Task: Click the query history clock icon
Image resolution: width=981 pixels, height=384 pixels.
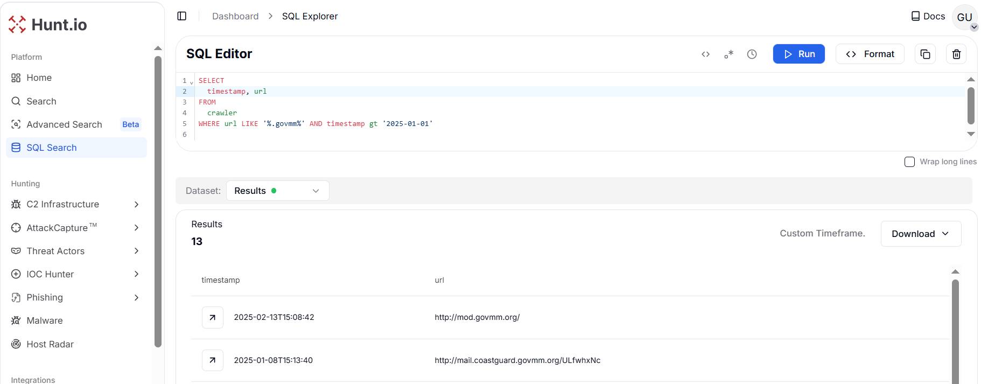Action: (752, 54)
